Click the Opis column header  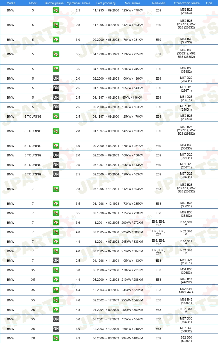(209, 3)
